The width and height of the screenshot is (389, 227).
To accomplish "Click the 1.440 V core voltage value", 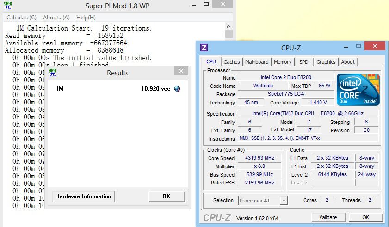I will 318,102.
